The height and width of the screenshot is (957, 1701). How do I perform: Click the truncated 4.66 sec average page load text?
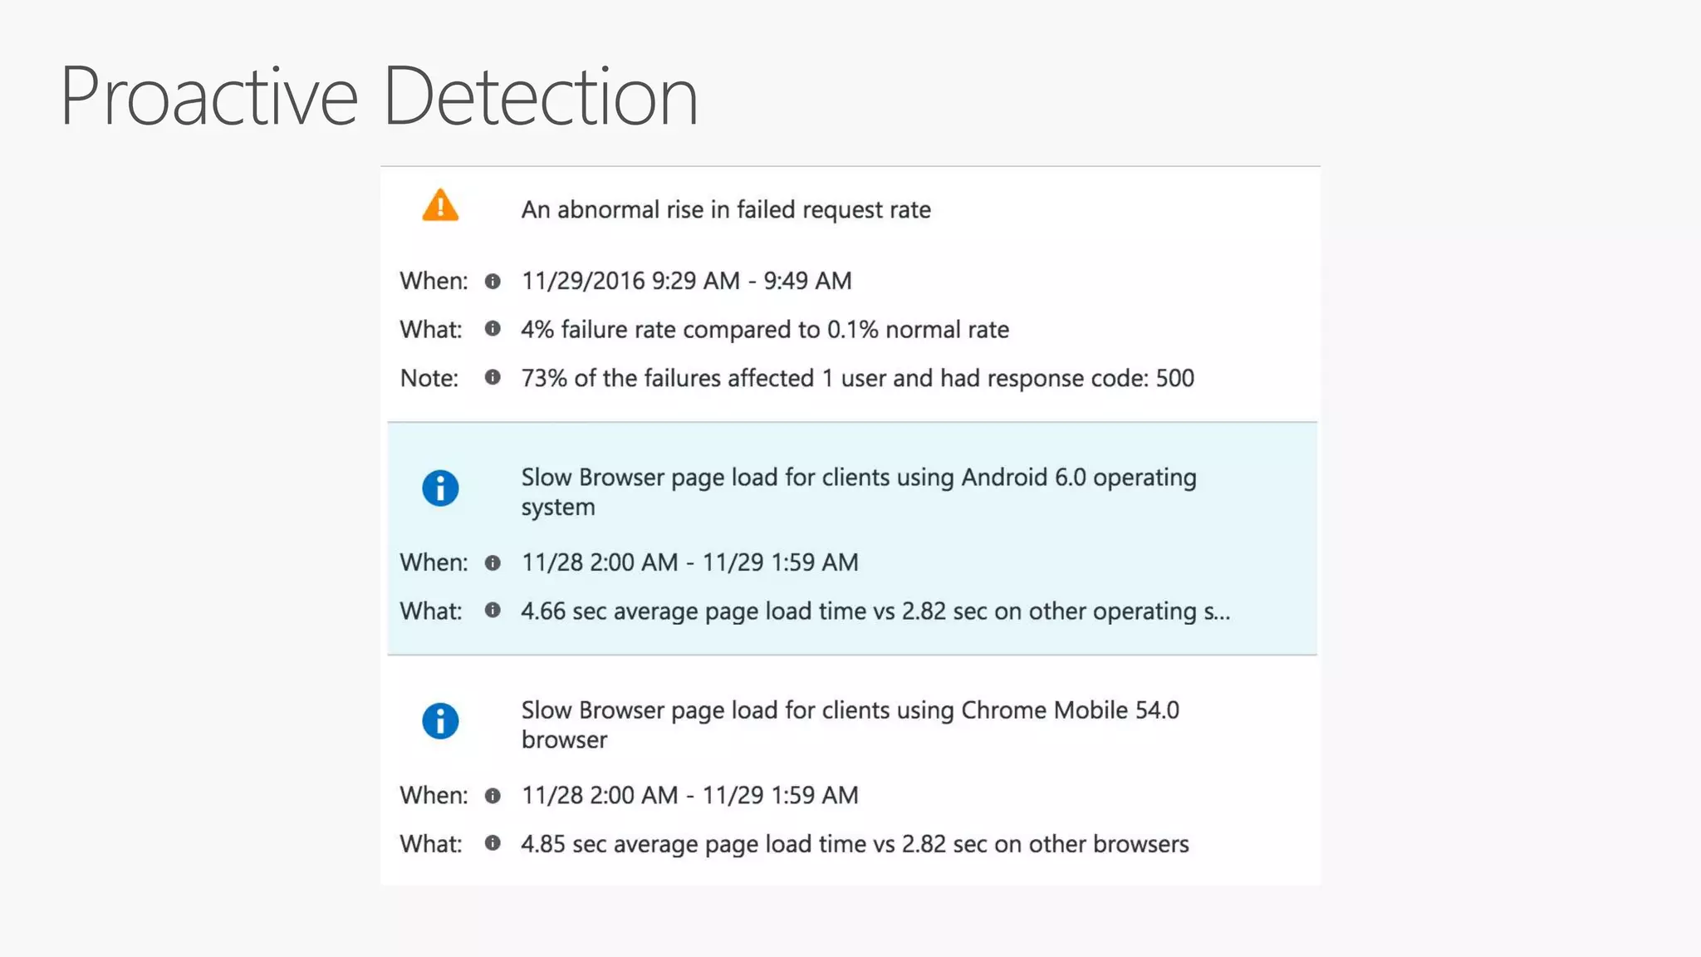click(875, 611)
